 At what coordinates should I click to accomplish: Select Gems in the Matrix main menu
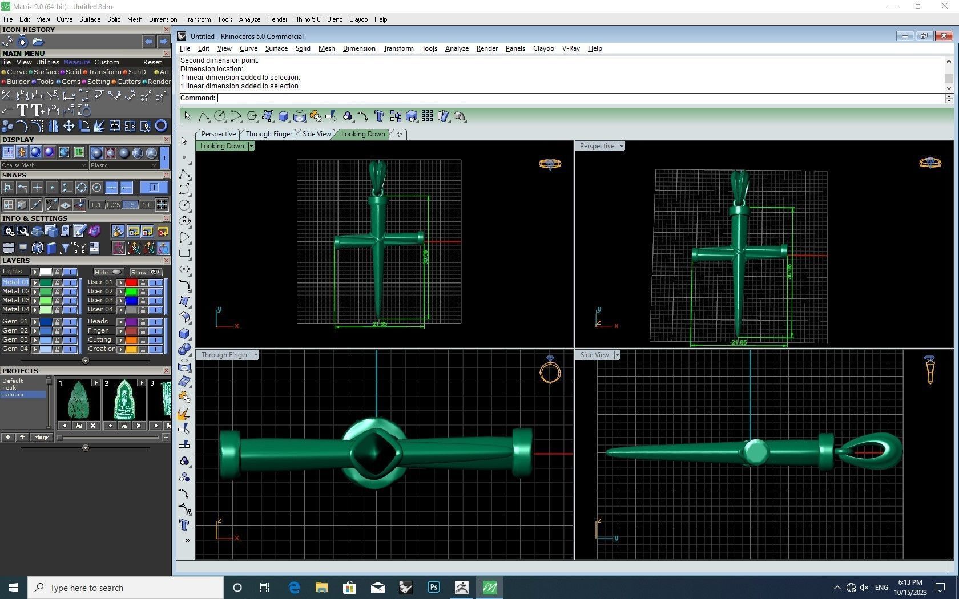coord(71,82)
